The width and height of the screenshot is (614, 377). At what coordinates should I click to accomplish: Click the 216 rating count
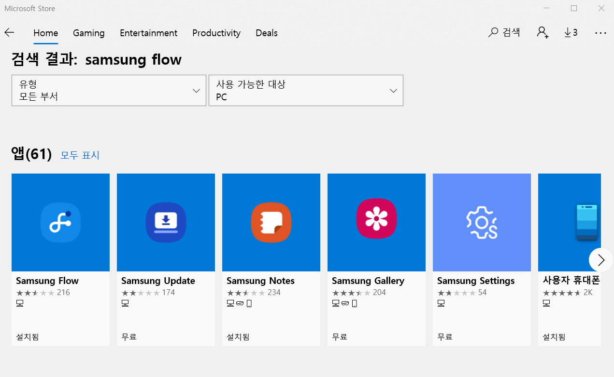(63, 293)
